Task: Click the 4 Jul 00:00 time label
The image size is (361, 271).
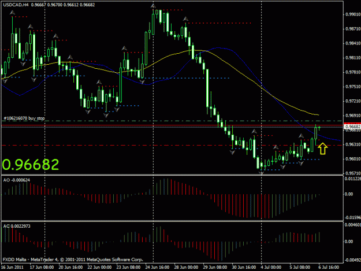Action: [271, 268]
